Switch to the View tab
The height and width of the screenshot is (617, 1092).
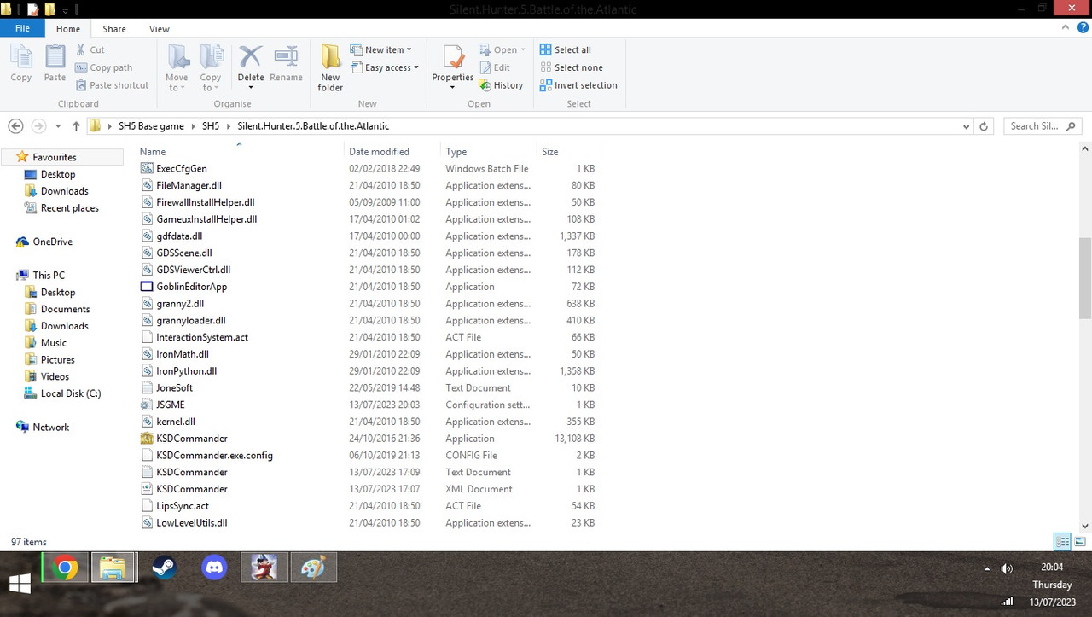click(x=160, y=29)
